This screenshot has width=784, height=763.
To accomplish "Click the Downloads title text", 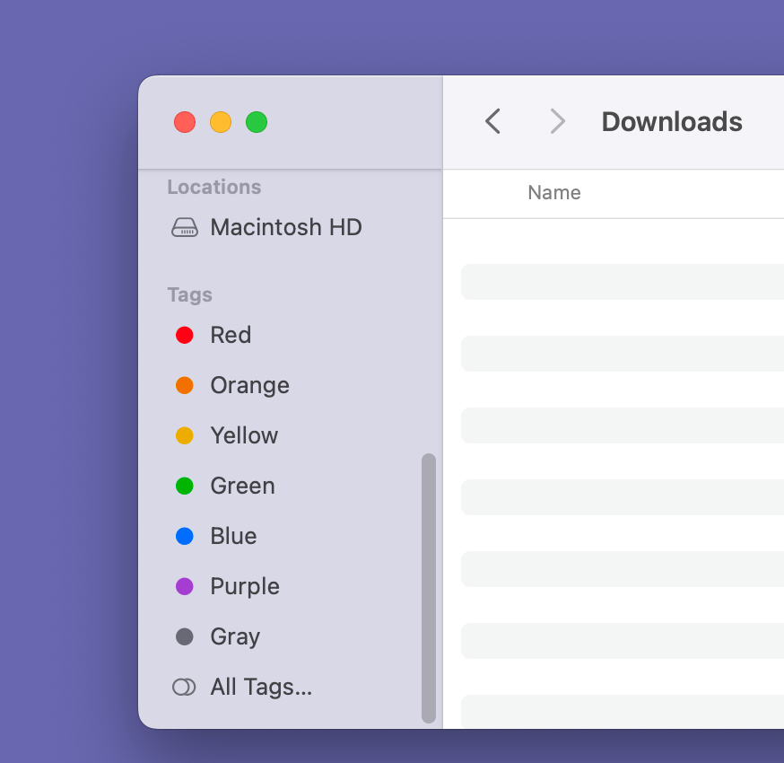I will [672, 121].
